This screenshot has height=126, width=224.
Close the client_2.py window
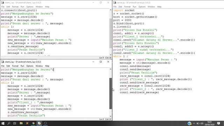point(108,62)
